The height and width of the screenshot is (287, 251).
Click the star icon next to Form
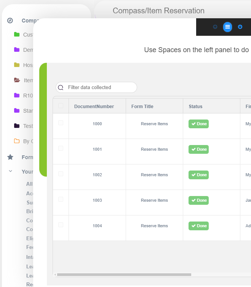point(10,157)
